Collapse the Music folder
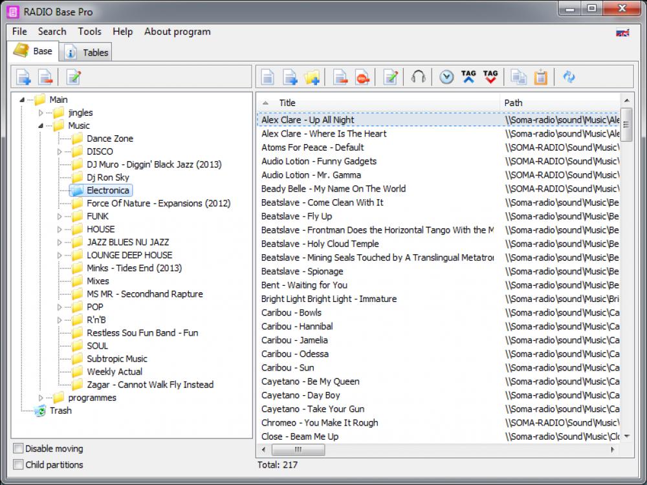 40,125
